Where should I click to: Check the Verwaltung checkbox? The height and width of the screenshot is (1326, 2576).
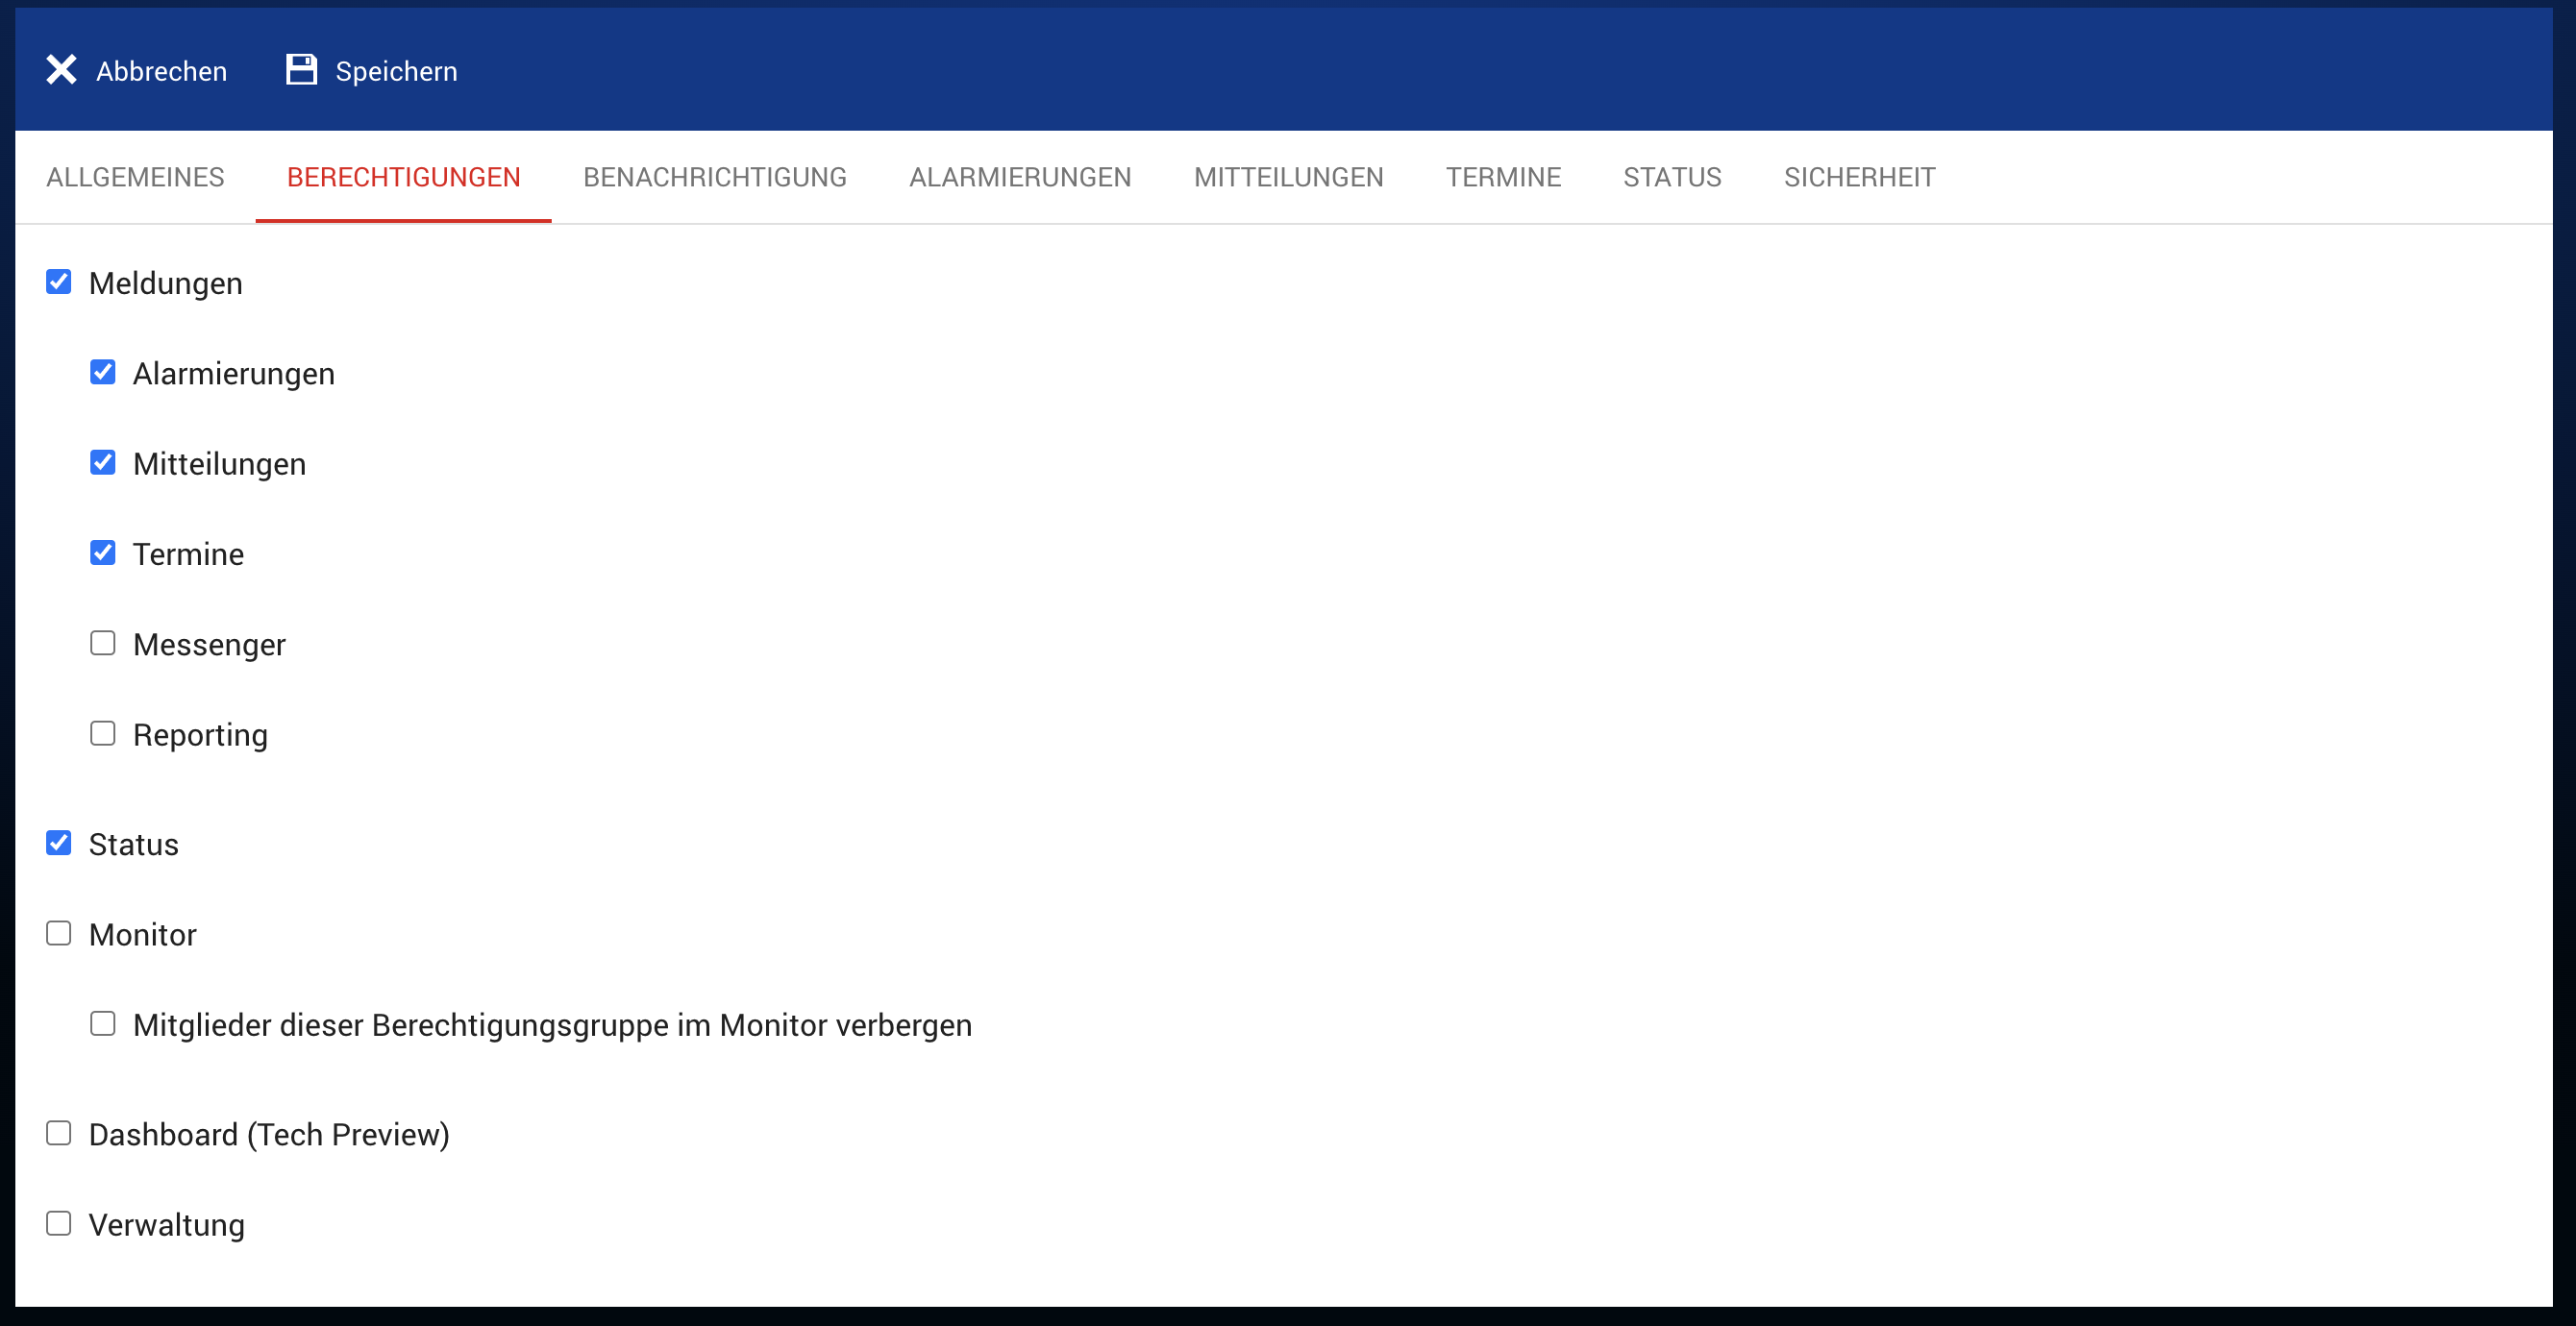59,1223
